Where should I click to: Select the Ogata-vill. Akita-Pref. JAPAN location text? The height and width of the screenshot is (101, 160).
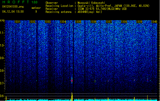pos(113,6)
